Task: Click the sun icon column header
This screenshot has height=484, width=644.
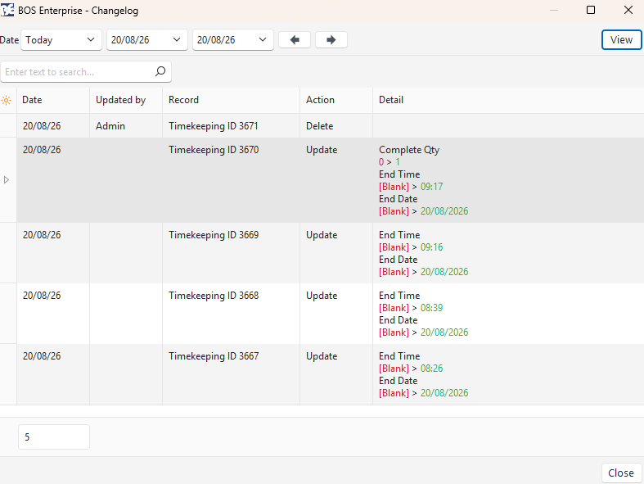Action: coord(7,100)
